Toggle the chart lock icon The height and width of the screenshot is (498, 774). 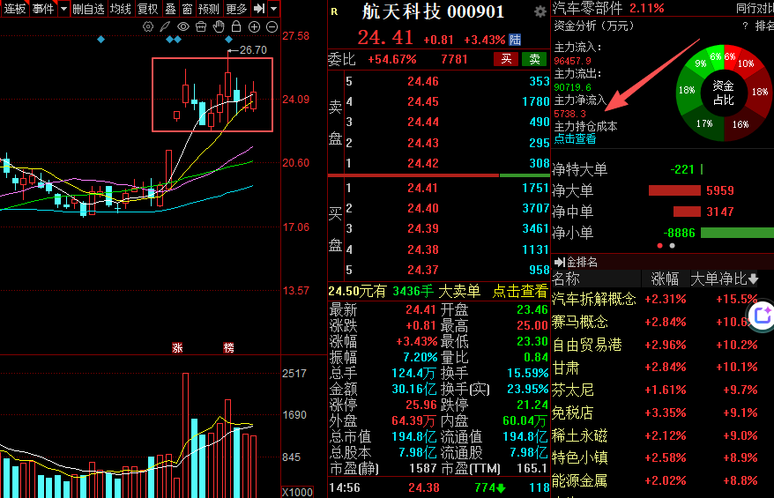(236, 26)
